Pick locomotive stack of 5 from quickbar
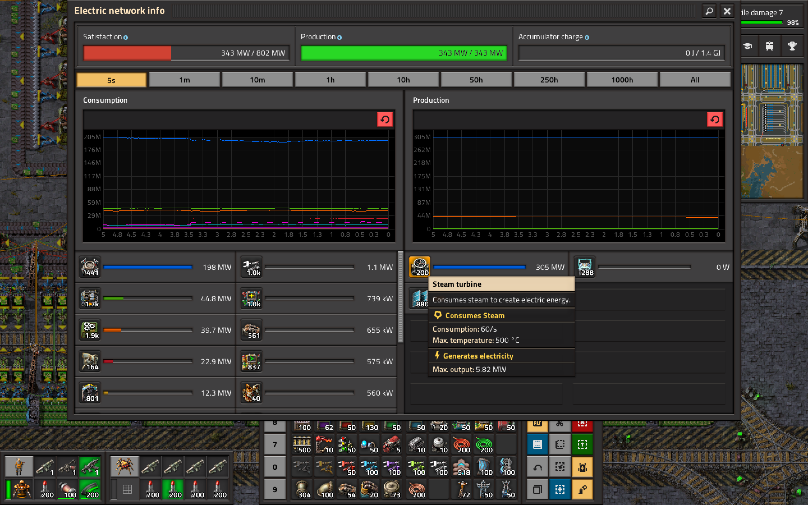The height and width of the screenshot is (505, 808). tap(392, 445)
